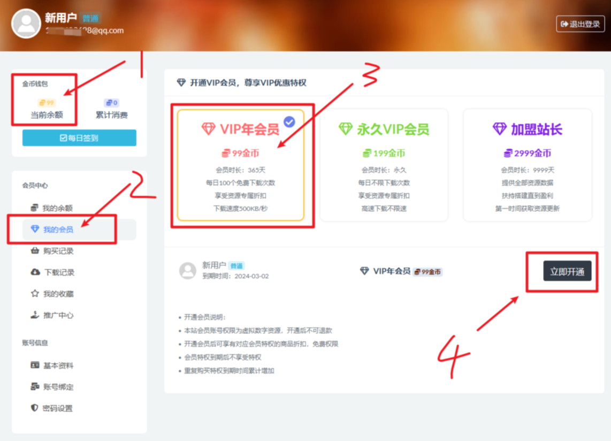The height and width of the screenshot is (441, 611).
Task: Select 我的会员 sidebar menu item
Action: coord(58,230)
